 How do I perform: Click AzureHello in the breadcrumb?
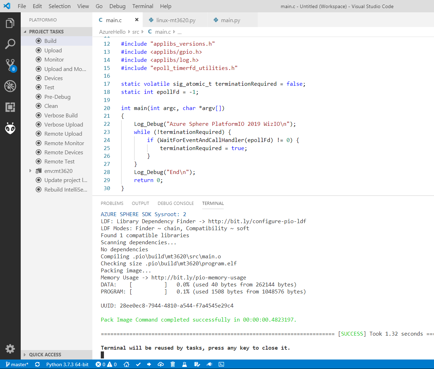[112, 32]
